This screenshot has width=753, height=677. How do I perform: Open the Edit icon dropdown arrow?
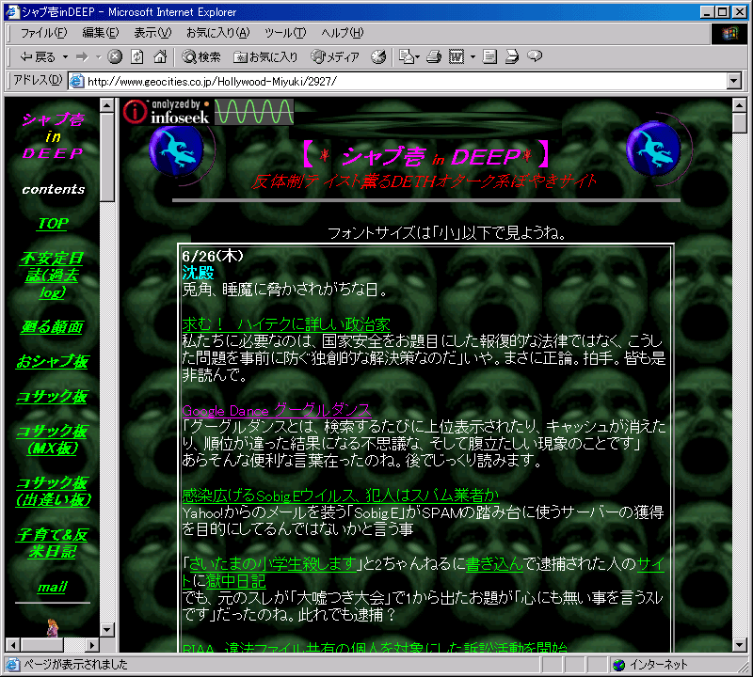(x=473, y=57)
